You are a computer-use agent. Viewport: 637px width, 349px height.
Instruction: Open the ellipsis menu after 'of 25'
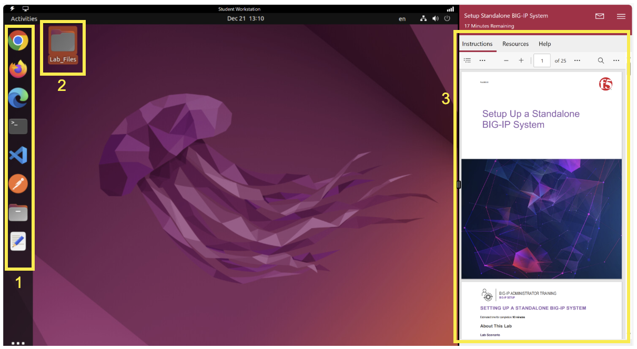[577, 60]
